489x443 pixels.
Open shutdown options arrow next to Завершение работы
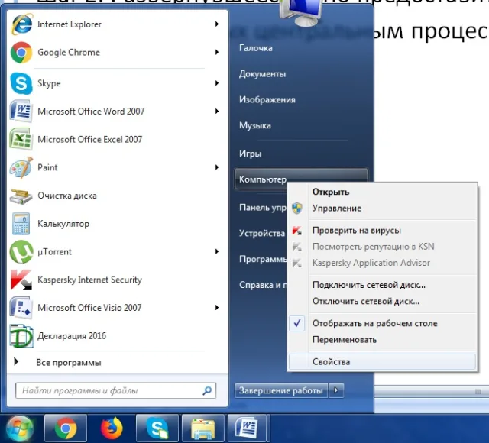point(336,390)
